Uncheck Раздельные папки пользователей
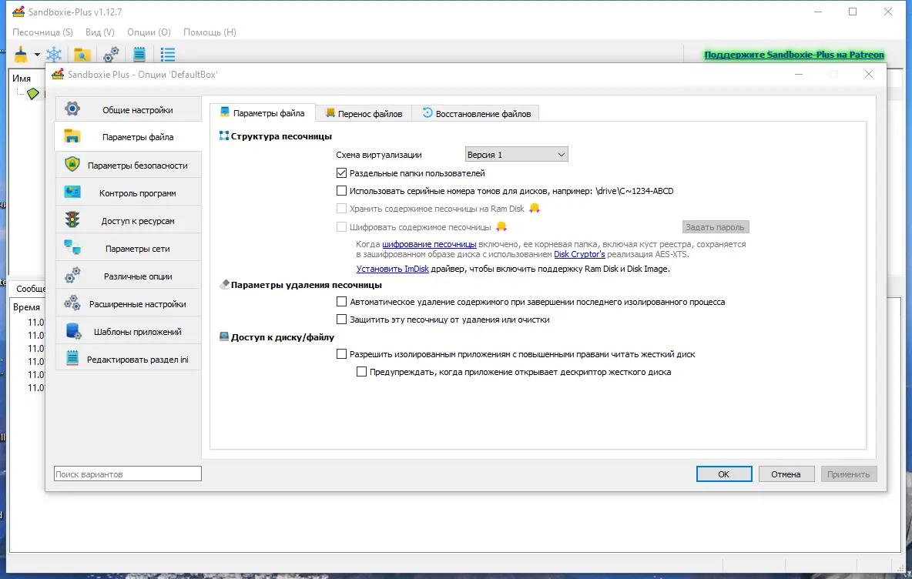The height and width of the screenshot is (579, 912). (x=341, y=172)
